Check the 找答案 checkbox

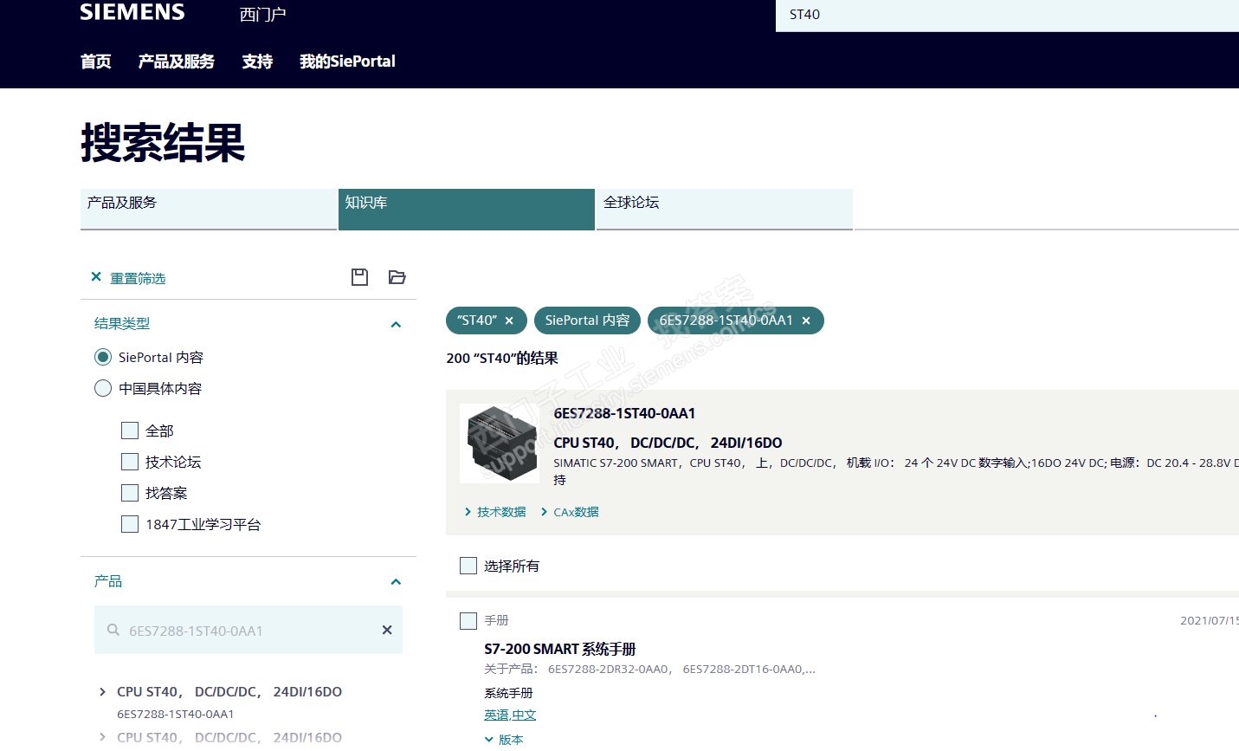point(130,493)
